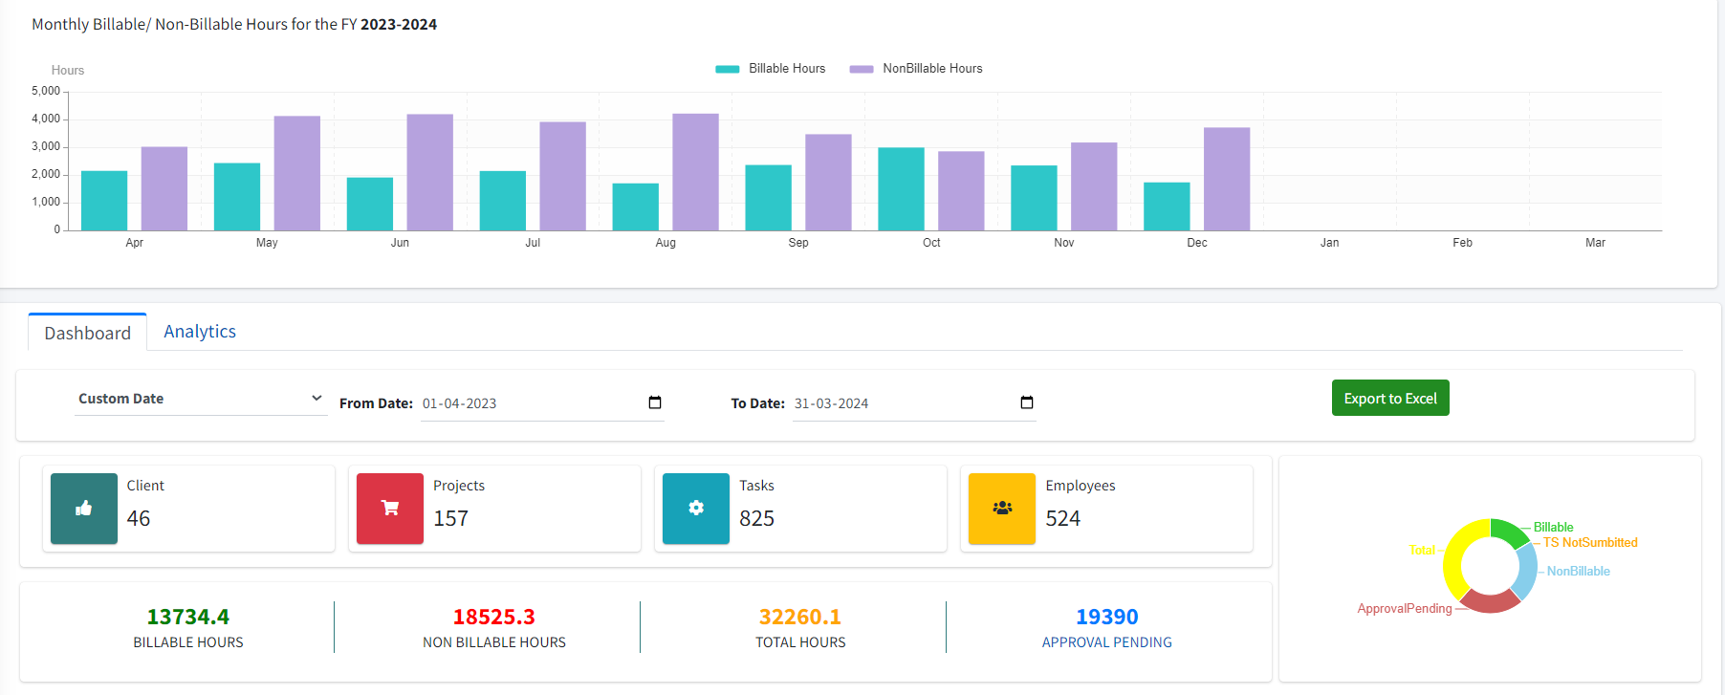This screenshot has width=1725, height=695.
Task: Click the Employees group icon
Action: coord(1002,509)
